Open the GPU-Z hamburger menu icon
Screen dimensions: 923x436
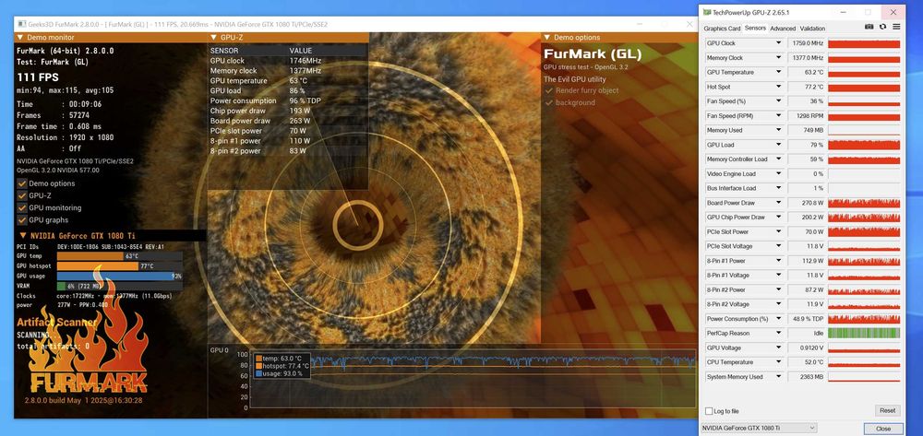[x=896, y=27]
